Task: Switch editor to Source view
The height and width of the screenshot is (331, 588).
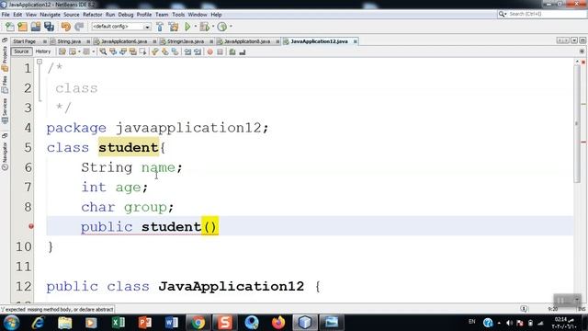Action: tap(21, 51)
